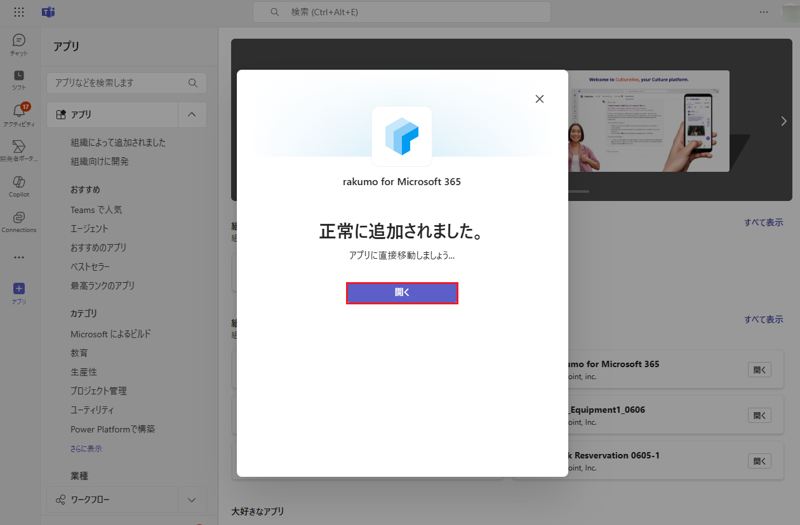Select the Teams で人気 category
800x525 pixels.
click(97, 210)
